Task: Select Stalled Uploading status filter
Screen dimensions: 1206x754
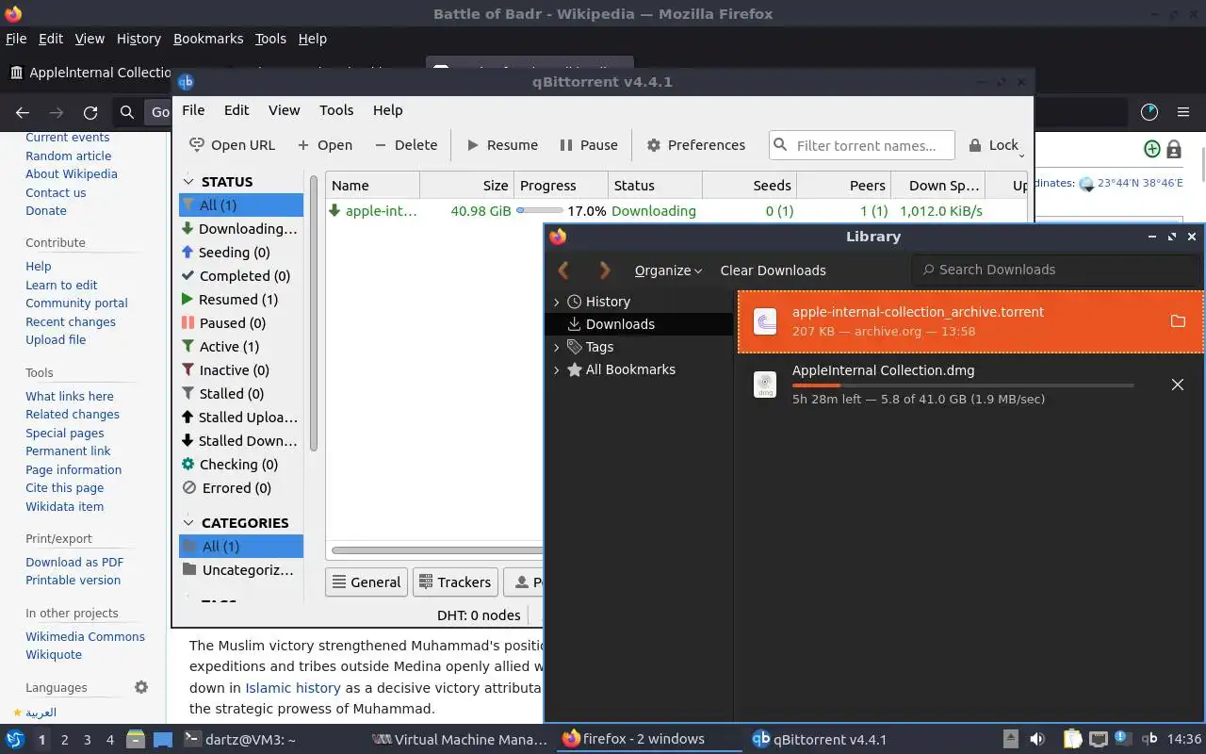Action: point(241,418)
